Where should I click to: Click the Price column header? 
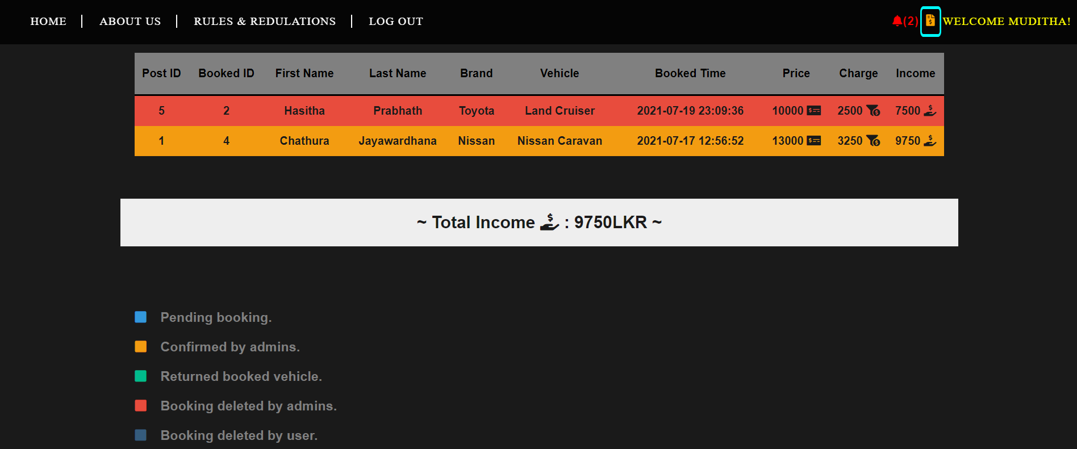796,73
